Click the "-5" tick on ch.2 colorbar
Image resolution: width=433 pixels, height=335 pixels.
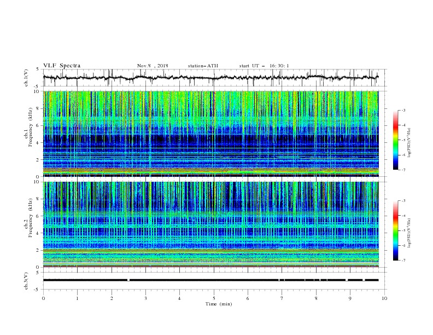click(403, 230)
